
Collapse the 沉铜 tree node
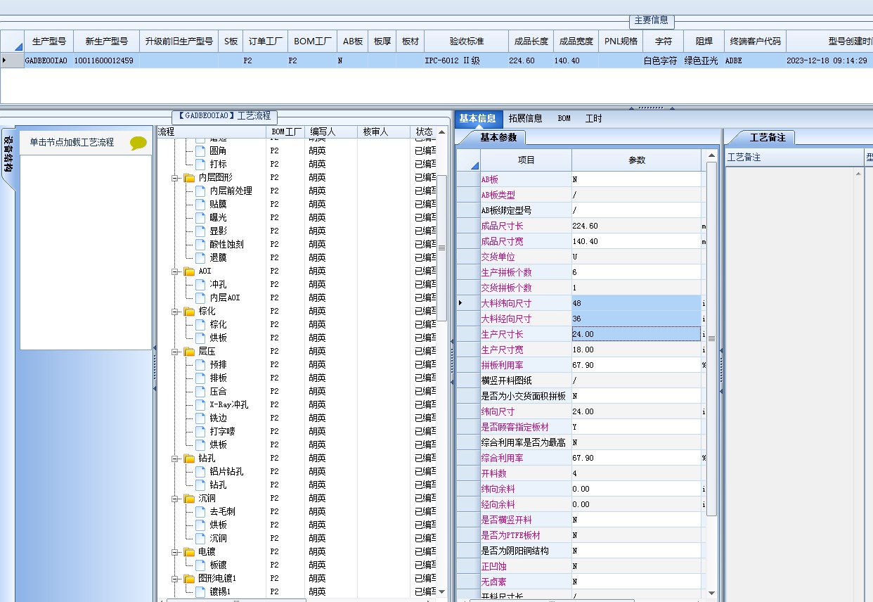point(175,499)
